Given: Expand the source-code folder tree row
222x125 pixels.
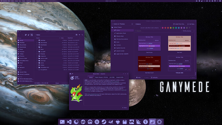Looking at the screenshot, I should pos(37,58).
